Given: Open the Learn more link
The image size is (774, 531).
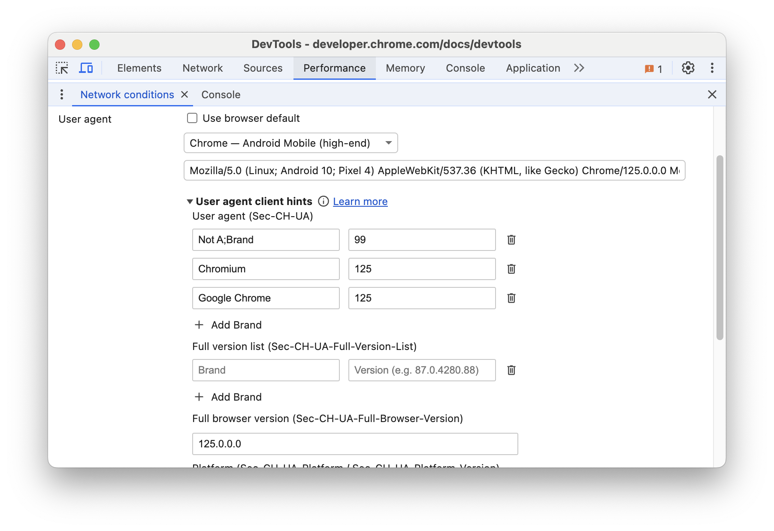Looking at the screenshot, I should click(360, 201).
